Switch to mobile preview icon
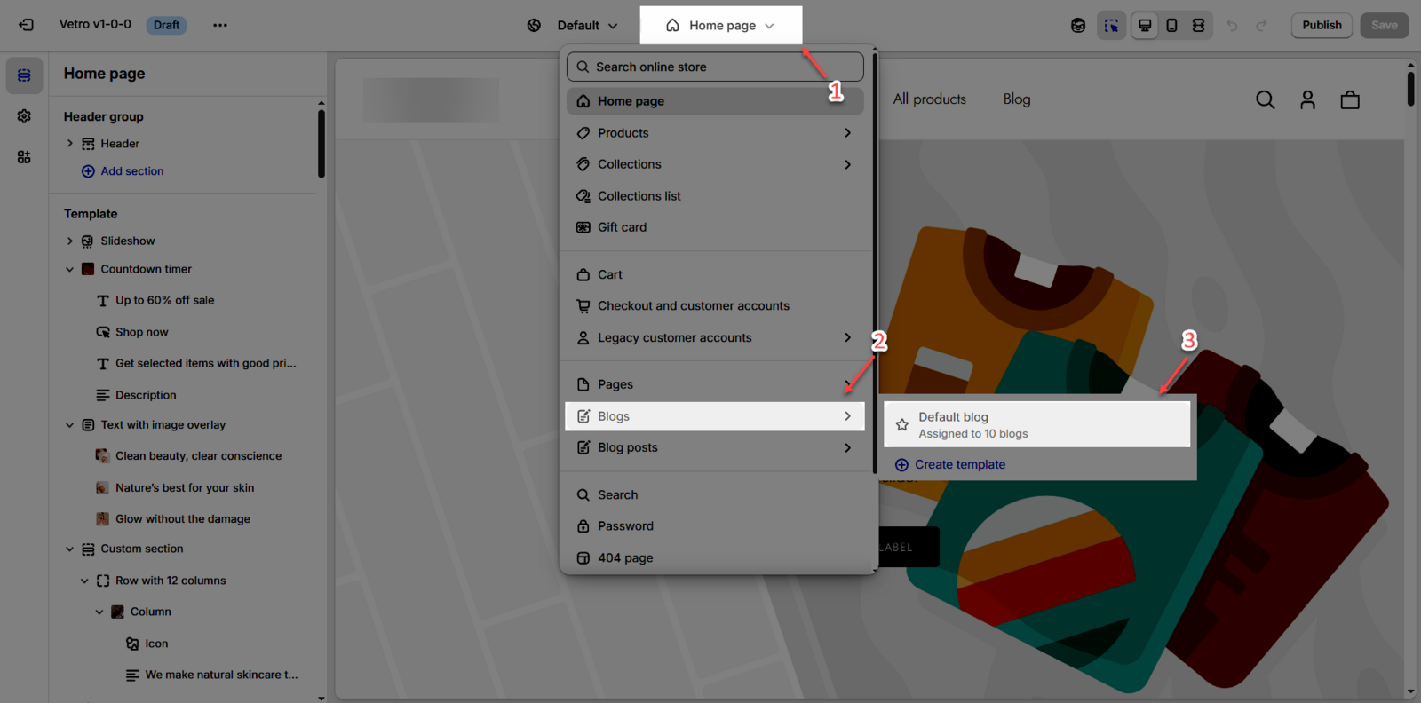 (1171, 26)
